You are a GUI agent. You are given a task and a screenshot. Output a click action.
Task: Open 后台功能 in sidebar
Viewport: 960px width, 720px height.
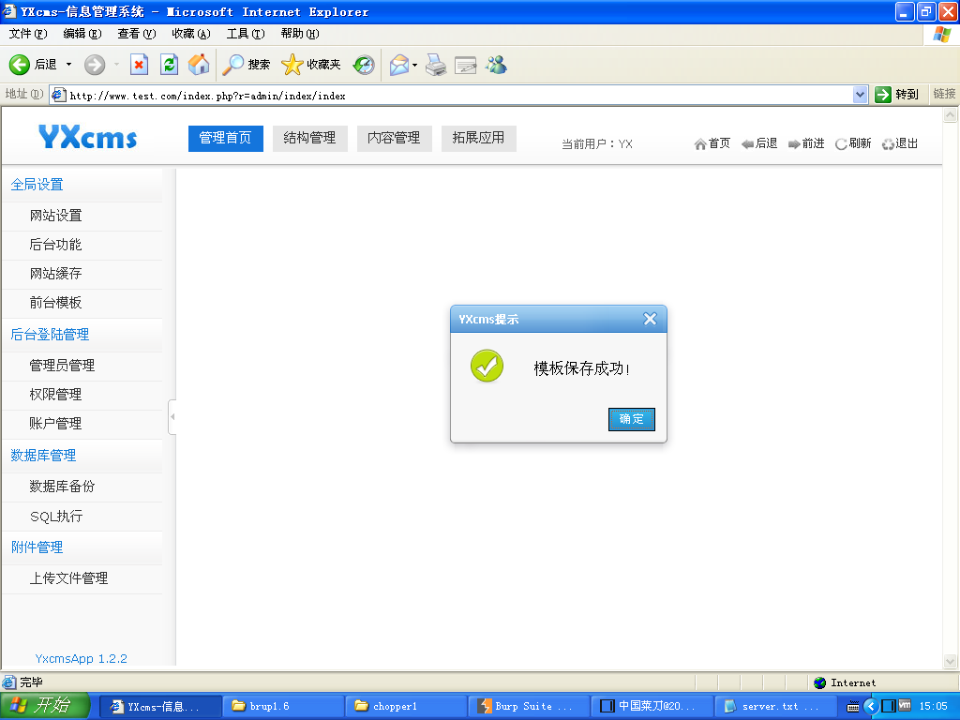55,245
